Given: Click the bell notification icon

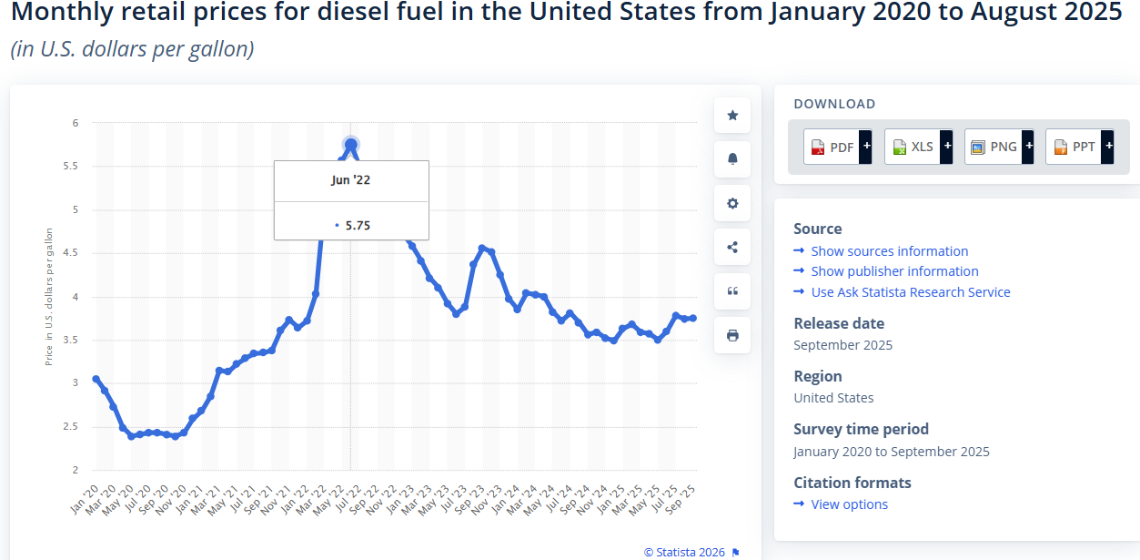Looking at the screenshot, I should pos(732,159).
